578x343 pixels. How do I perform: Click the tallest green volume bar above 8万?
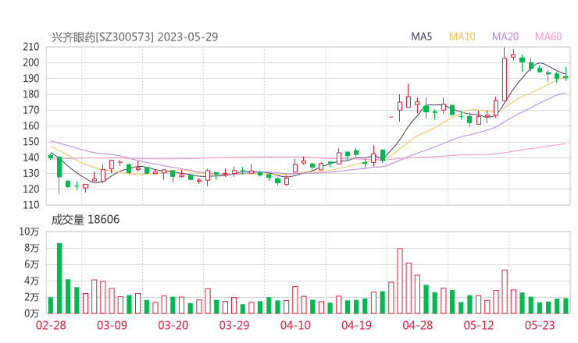click(59, 278)
